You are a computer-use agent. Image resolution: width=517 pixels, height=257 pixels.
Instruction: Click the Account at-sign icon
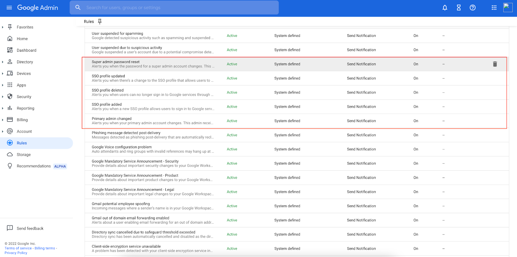(x=10, y=131)
